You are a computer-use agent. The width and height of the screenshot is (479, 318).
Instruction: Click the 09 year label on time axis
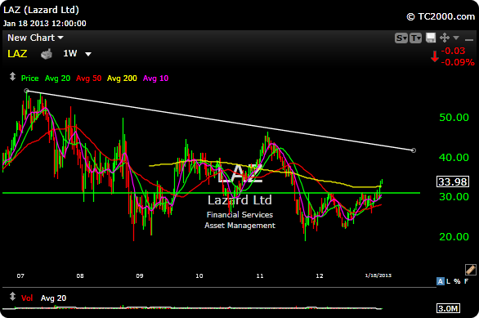pyautogui.click(x=140, y=275)
